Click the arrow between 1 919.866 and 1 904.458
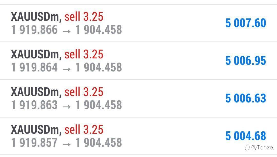The height and width of the screenshot is (157, 277). (x=67, y=32)
